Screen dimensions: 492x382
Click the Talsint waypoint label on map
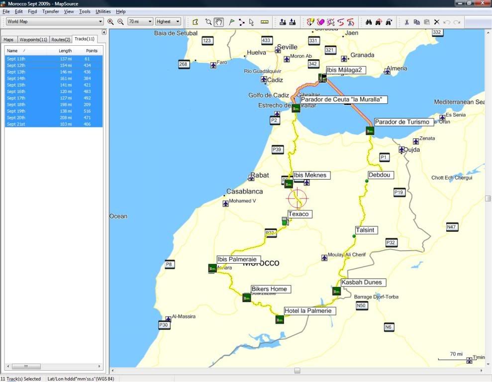366,230
